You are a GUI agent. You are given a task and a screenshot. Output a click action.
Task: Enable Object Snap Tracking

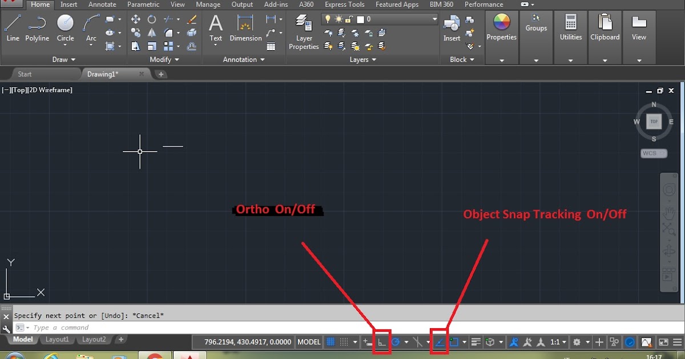point(440,342)
